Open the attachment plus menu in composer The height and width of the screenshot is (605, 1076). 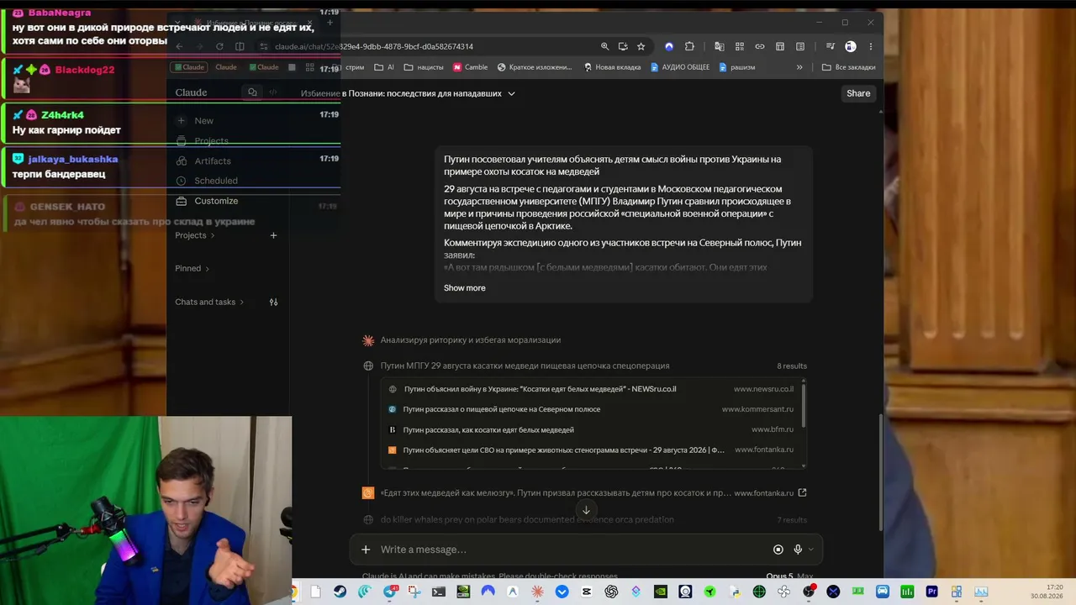click(366, 550)
